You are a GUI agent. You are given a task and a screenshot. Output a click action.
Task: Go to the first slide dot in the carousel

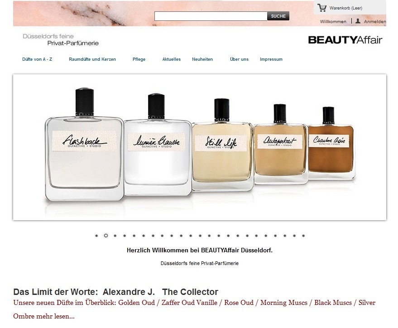tap(96, 236)
